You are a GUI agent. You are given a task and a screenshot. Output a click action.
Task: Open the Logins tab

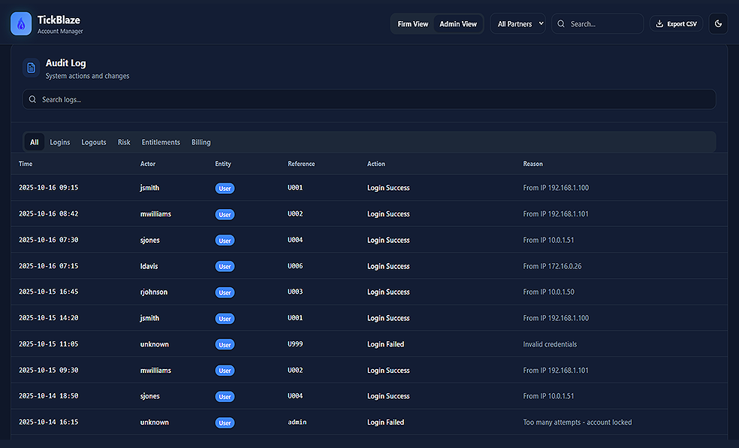[60, 142]
